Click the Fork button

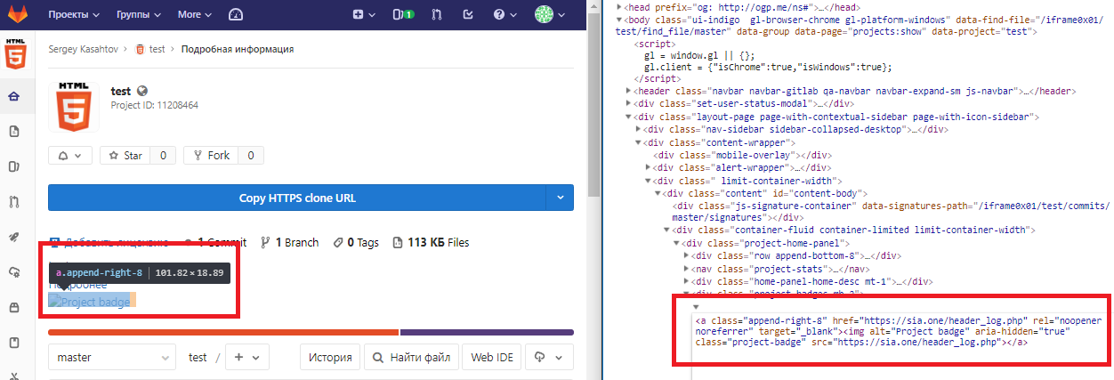tap(209, 155)
